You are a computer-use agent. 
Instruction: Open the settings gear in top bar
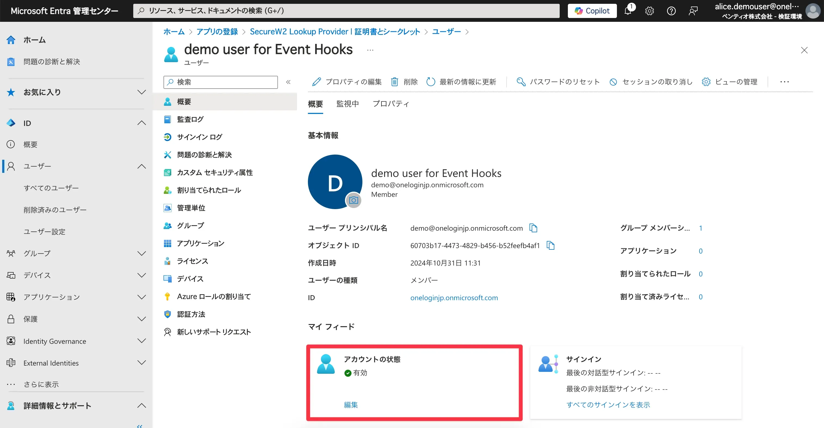pos(649,11)
